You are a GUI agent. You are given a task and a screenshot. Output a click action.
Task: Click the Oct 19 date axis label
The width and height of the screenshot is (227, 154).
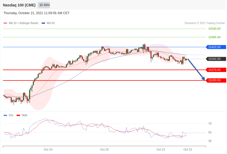[48, 149]
